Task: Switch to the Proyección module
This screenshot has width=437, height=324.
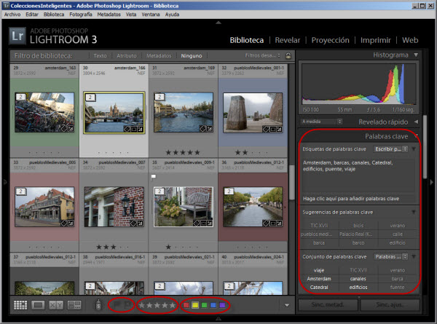Action: 330,40
